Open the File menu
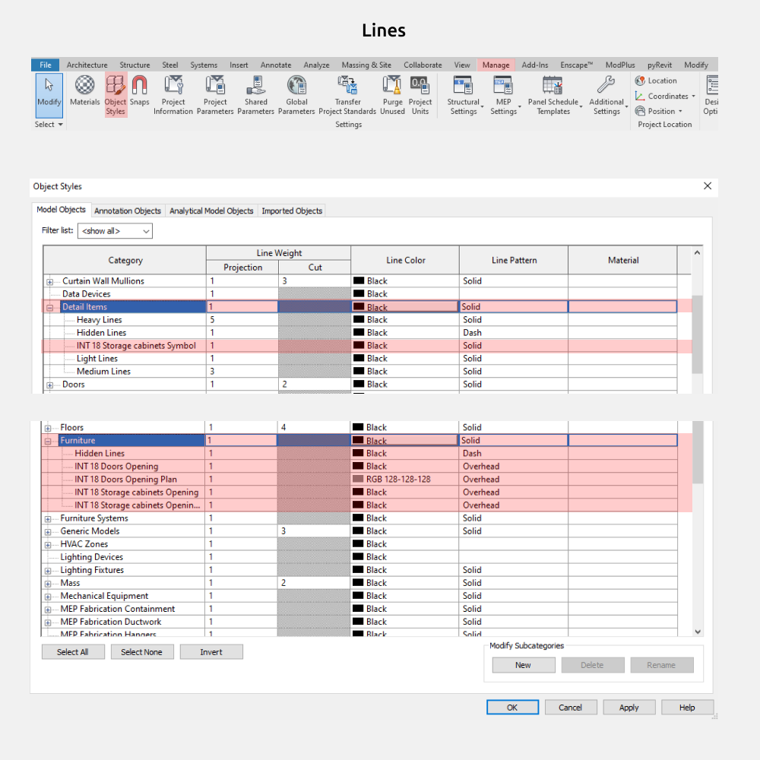 tap(45, 65)
